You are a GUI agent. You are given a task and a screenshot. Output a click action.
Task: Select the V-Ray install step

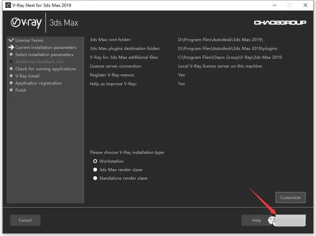coord(27,76)
